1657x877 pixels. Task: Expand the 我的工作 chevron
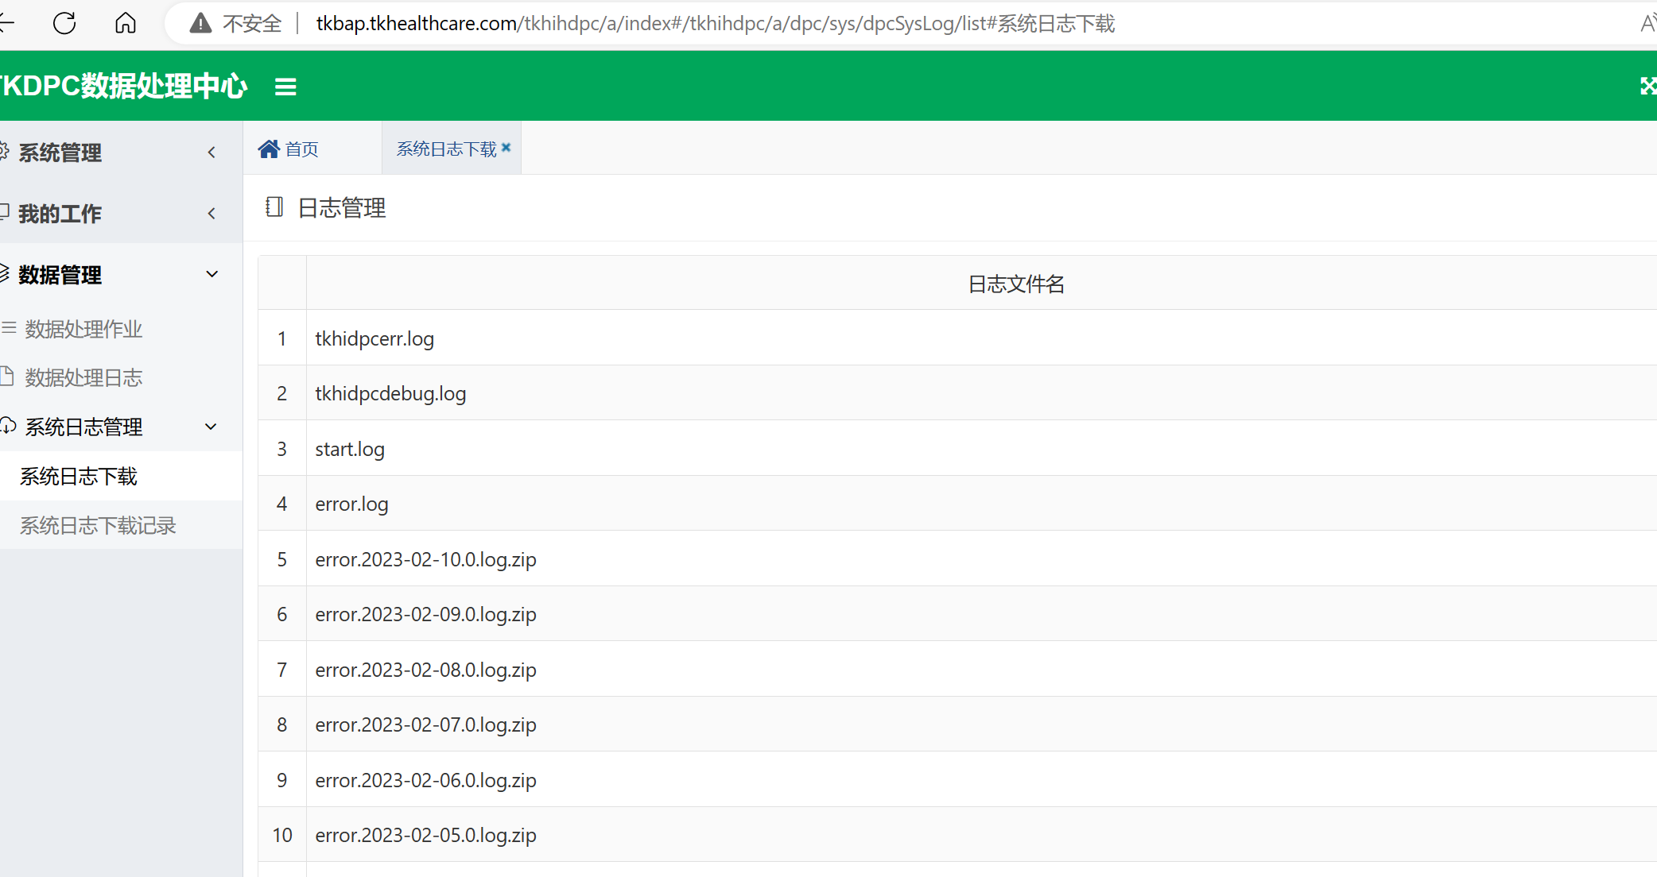tap(211, 213)
